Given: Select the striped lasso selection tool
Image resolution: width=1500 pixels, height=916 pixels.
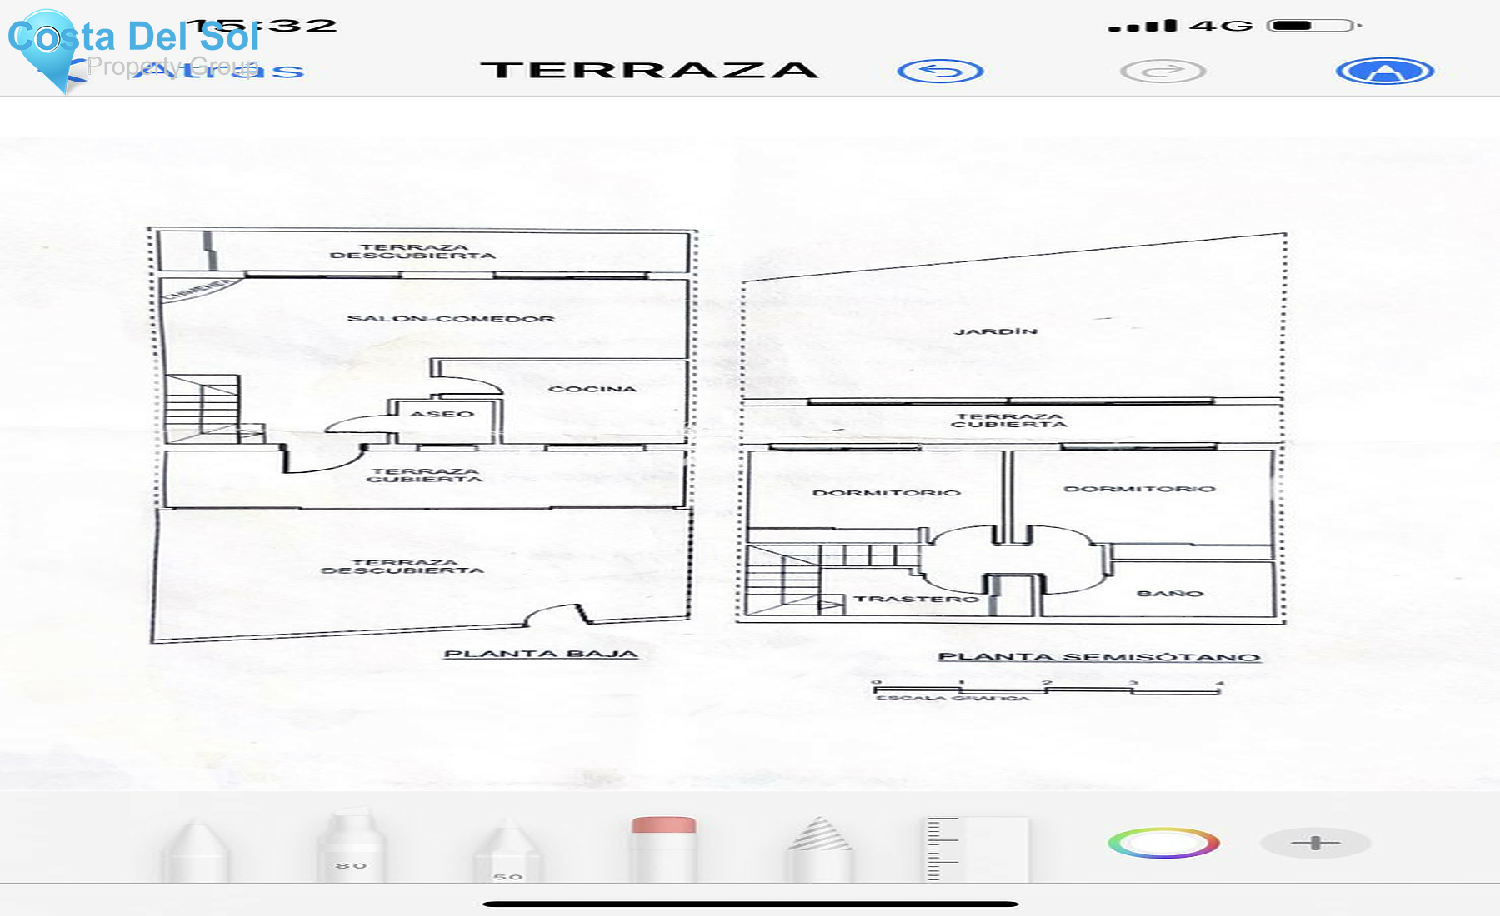Looking at the screenshot, I should tap(819, 848).
